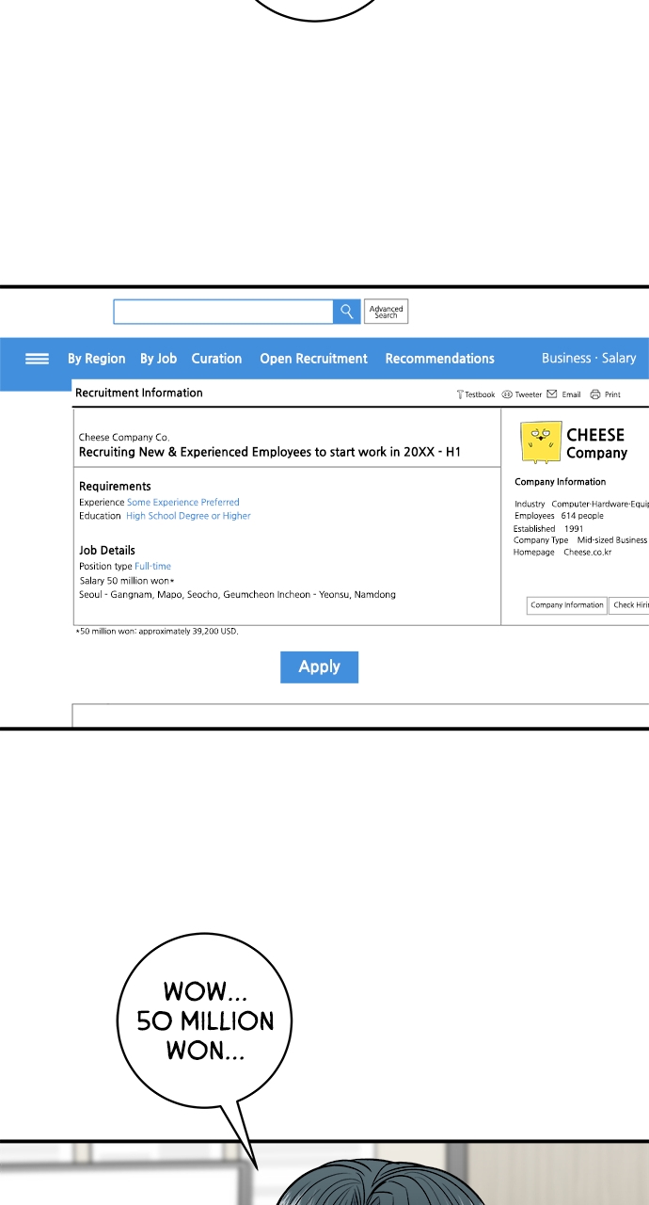The width and height of the screenshot is (649, 1205).
Task: Open Business · Salary section
Action: 589,358
